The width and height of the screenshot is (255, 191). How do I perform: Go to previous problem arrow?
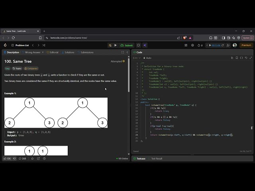33,45
